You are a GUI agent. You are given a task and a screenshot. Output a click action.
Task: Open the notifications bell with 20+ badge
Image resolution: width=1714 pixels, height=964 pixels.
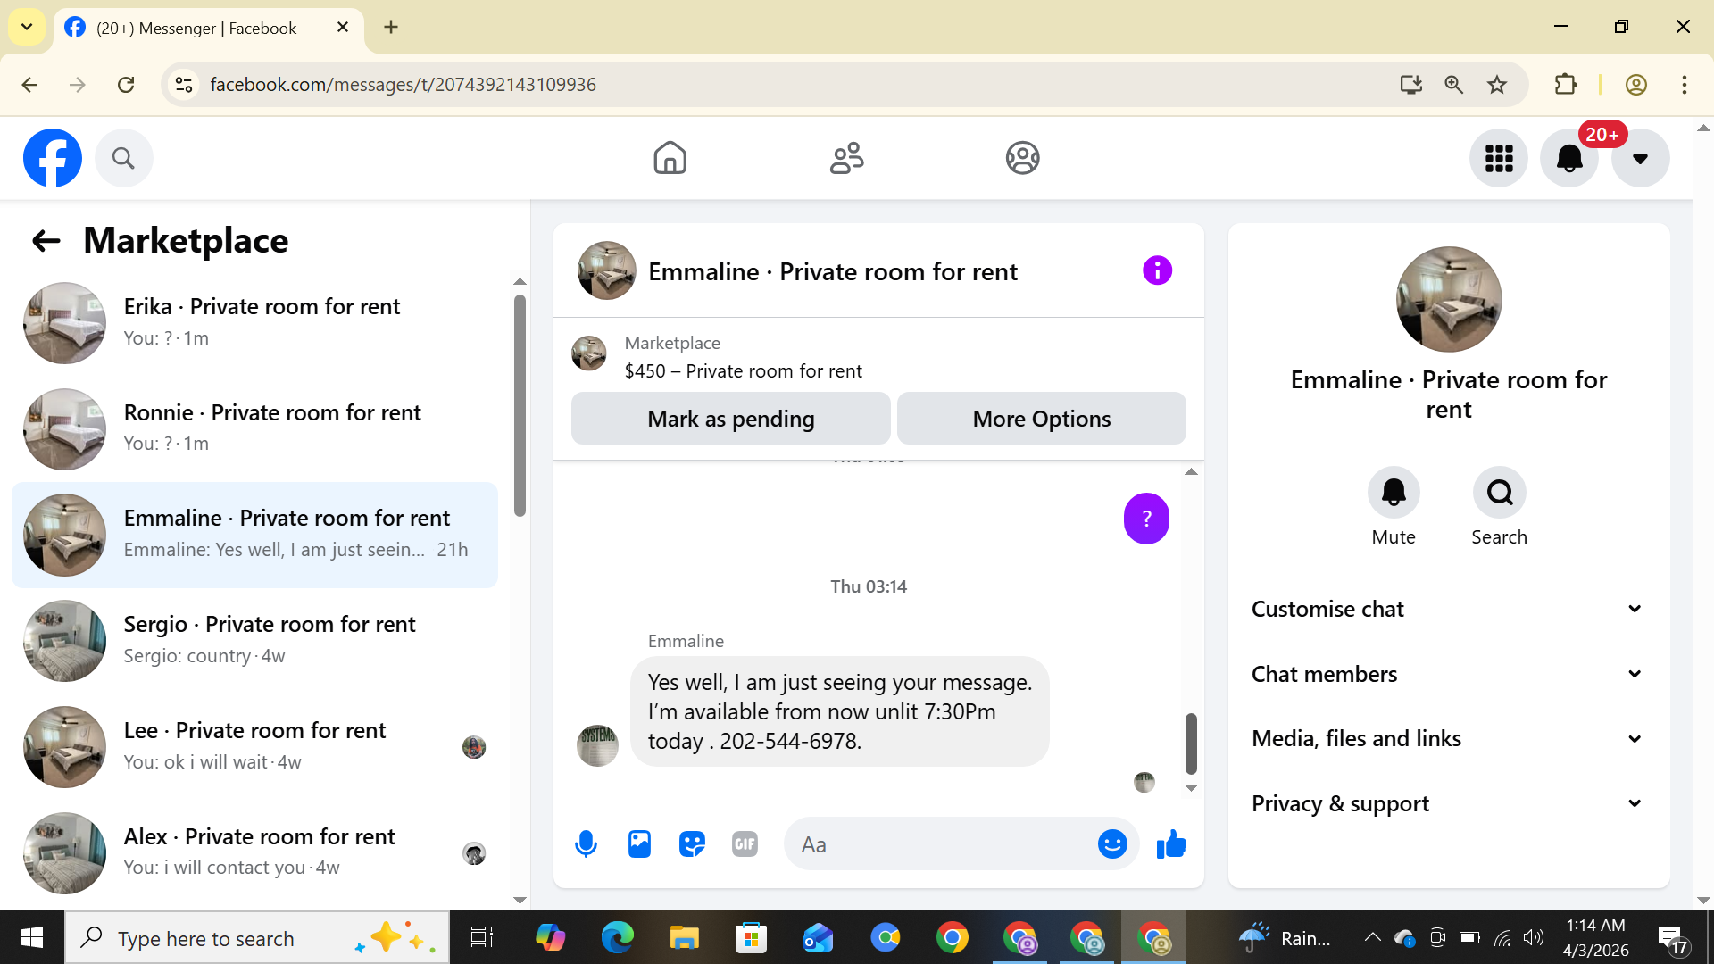pos(1569,158)
